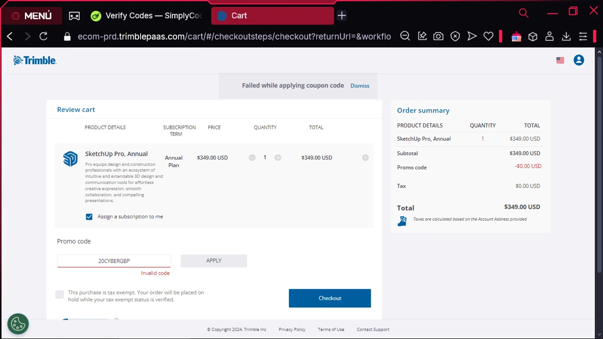
Task: Increase quantity with the plus button
Action: coord(278,158)
